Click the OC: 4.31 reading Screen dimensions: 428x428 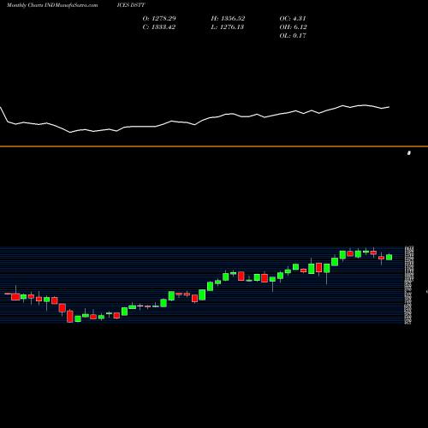point(293,18)
